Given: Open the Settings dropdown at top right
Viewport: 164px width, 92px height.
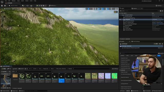Looking at the screenshot, I should [x=159, y=6].
